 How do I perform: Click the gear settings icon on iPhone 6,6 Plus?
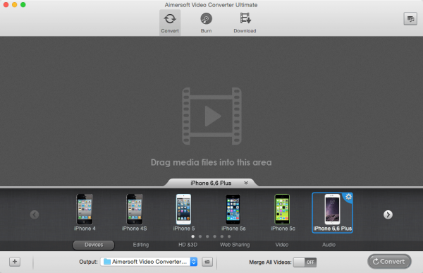pos(348,197)
